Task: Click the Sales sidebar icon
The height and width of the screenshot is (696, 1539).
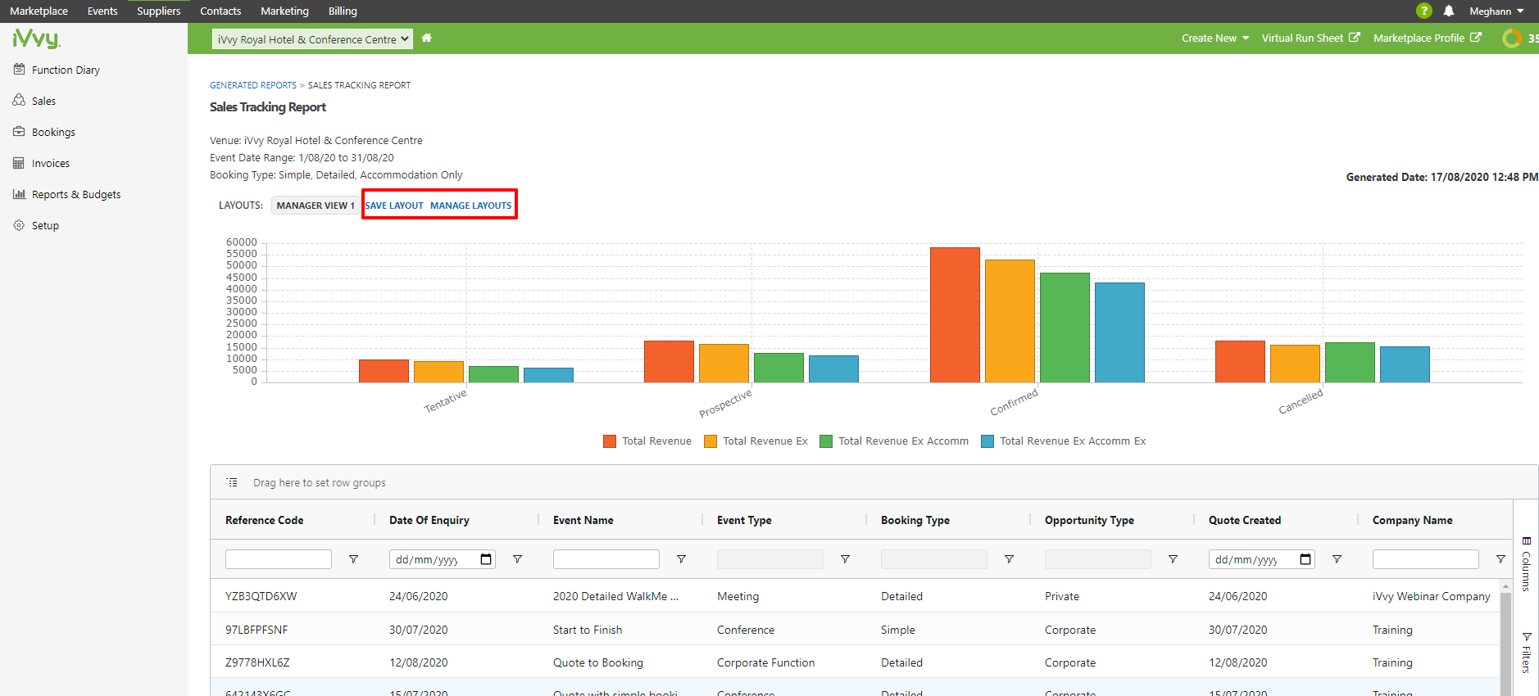Action: 19,101
